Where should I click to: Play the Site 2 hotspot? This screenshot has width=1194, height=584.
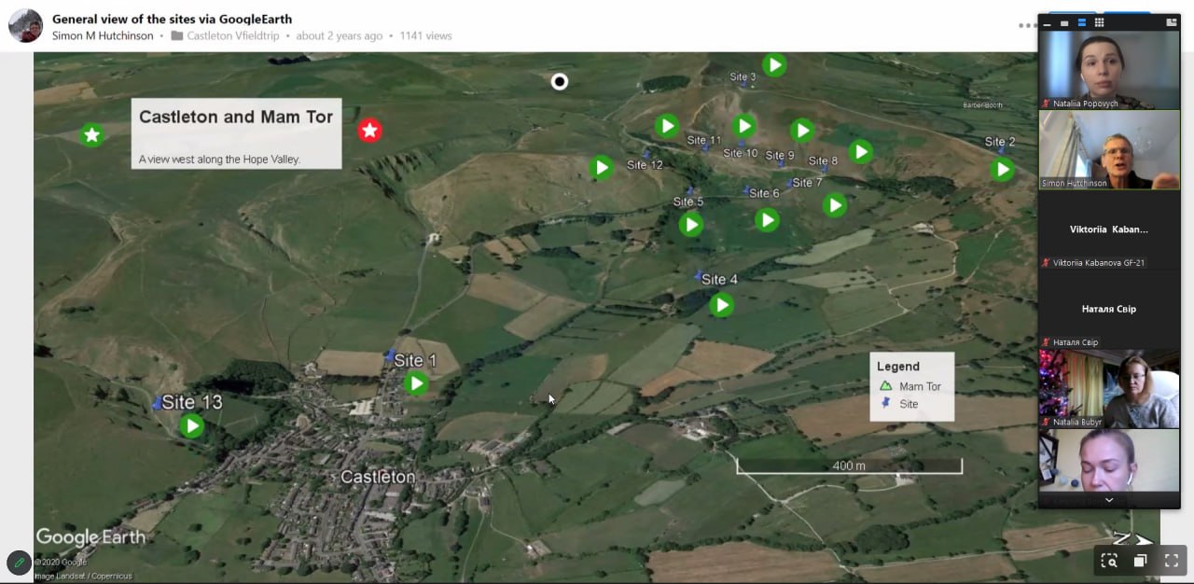1002,170
